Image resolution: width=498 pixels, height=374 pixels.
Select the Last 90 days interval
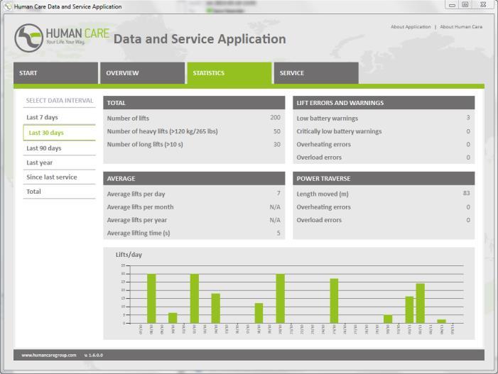[59, 148]
